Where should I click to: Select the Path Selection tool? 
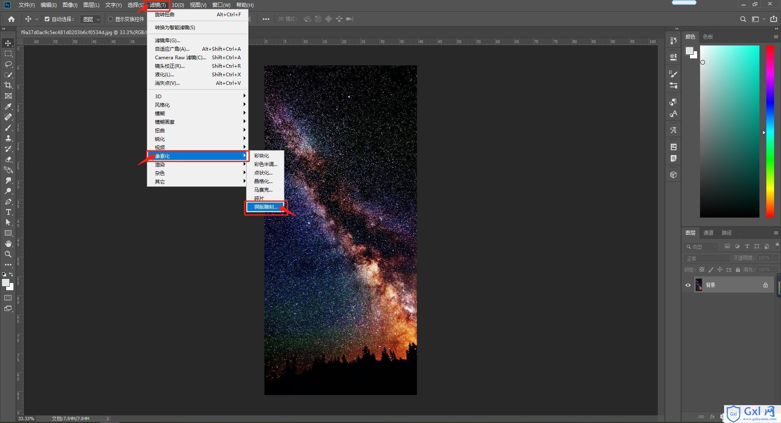pyautogui.click(x=8, y=222)
